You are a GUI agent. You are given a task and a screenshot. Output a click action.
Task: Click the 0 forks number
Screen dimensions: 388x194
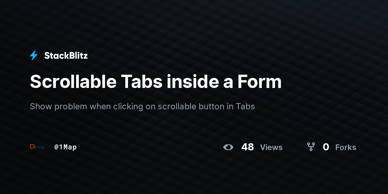(x=326, y=147)
